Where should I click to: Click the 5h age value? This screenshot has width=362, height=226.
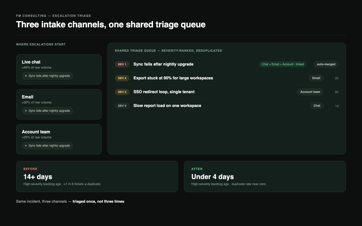click(337, 92)
